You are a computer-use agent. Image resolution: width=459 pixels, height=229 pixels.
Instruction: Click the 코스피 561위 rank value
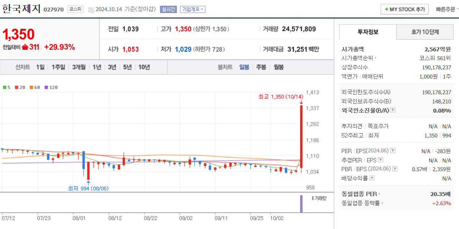click(435, 58)
